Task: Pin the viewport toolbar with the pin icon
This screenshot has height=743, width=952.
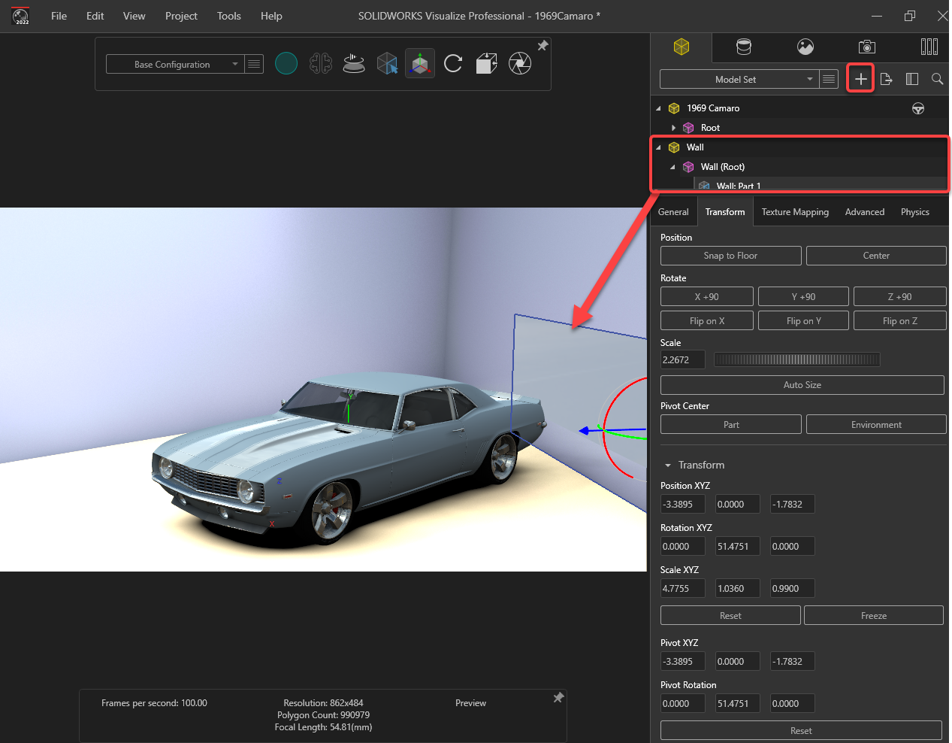Action: click(x=542, y=45)
